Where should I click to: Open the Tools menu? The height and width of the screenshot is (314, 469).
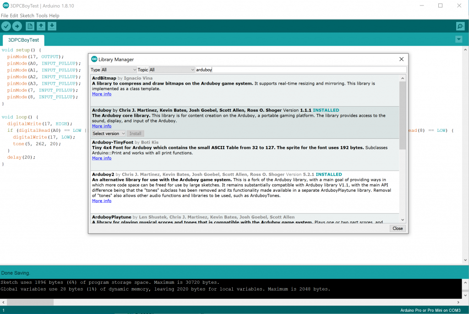[42, 16]
